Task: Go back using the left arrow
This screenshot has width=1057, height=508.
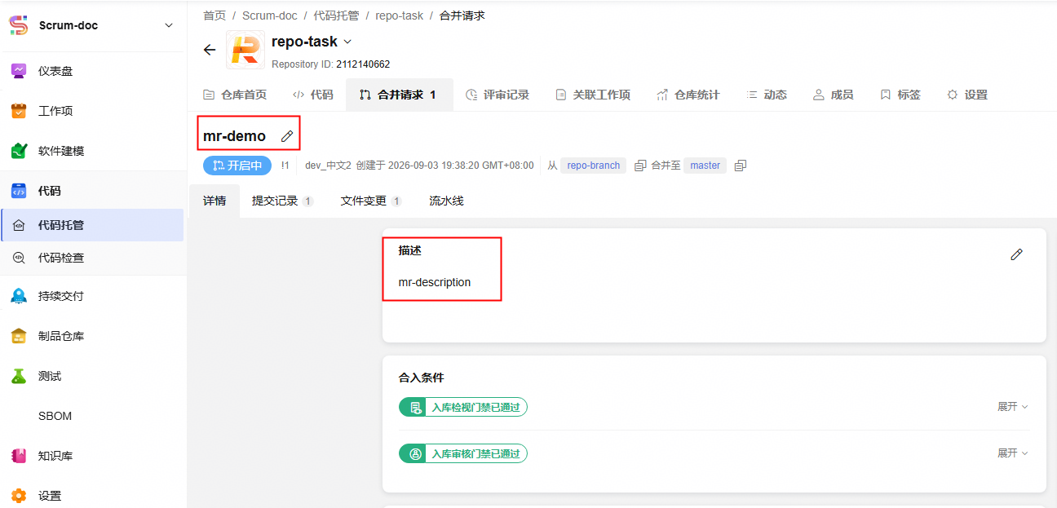Action: (x=210, y=50)
